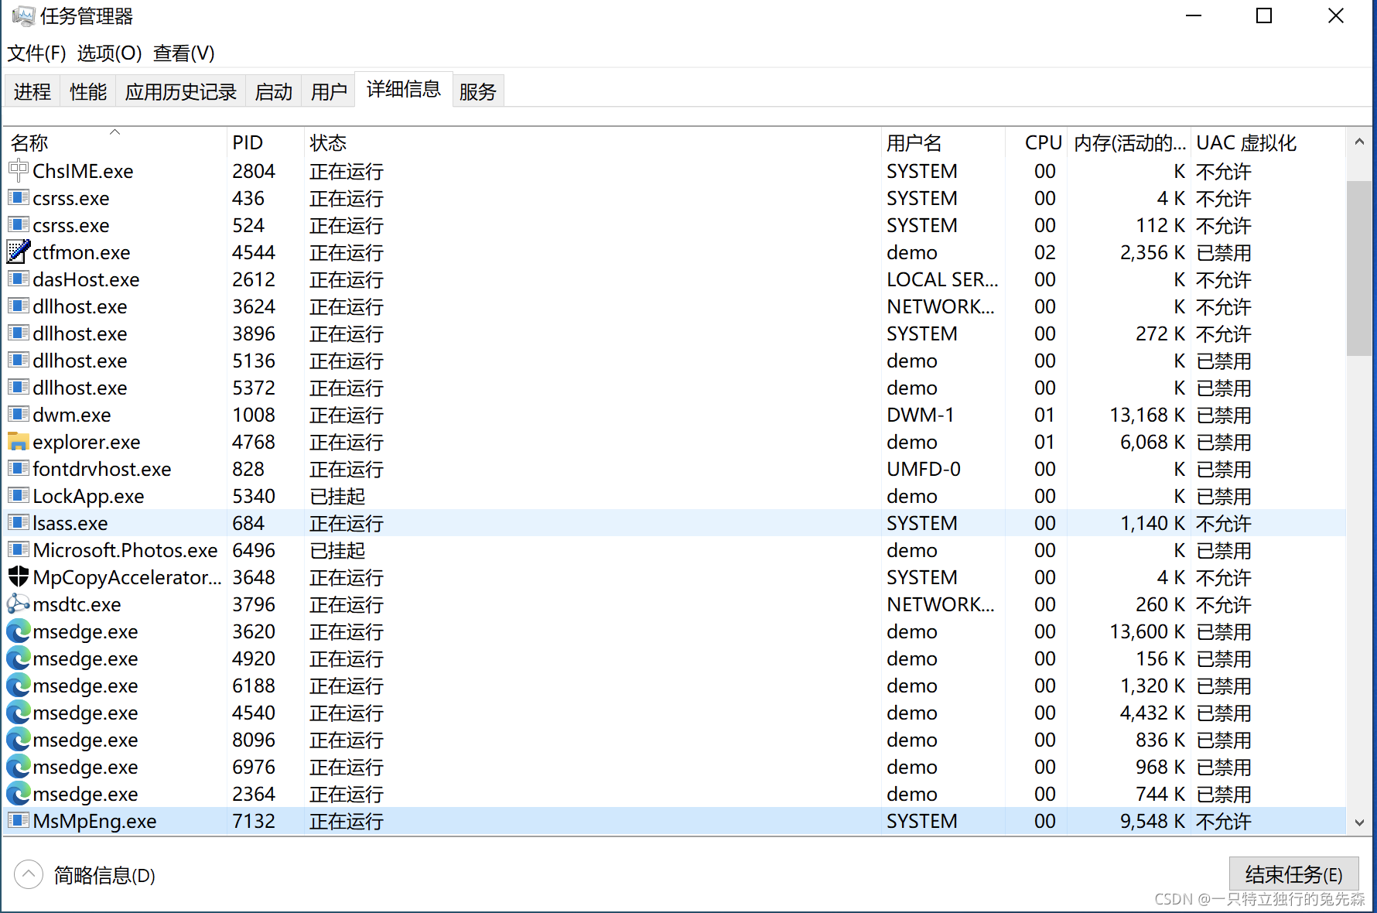The image size is (1377, 913).
Task: Click the LockApp.exe process icon
Action: [19, 495]
